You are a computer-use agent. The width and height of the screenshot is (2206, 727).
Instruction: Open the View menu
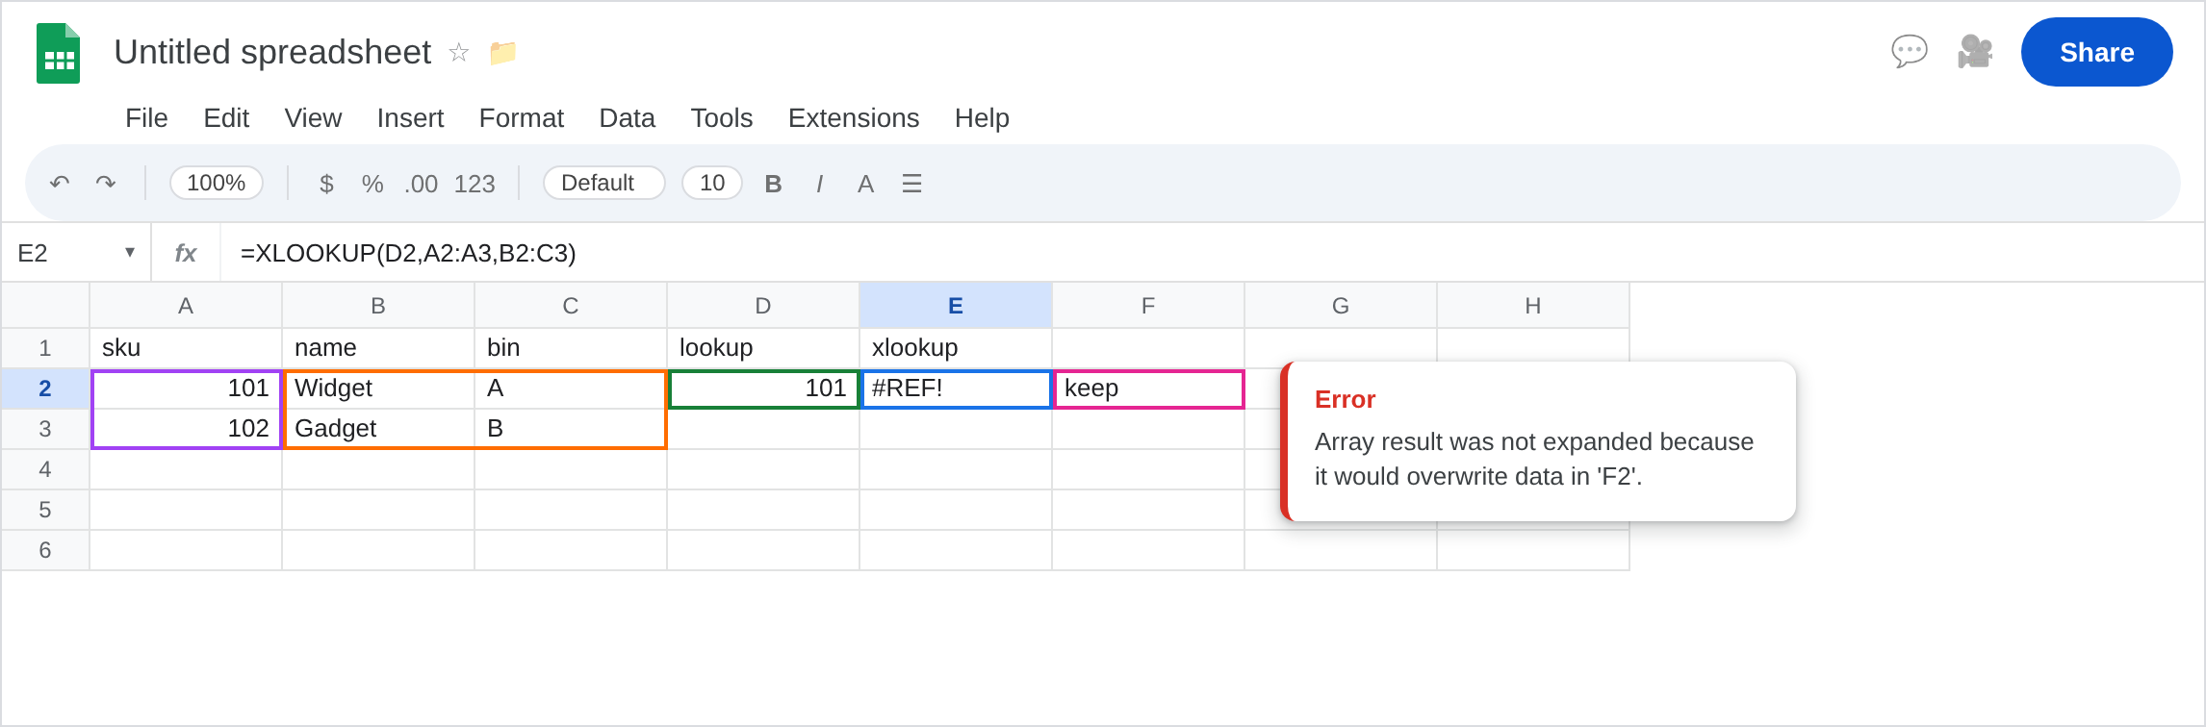click(313, 117)
